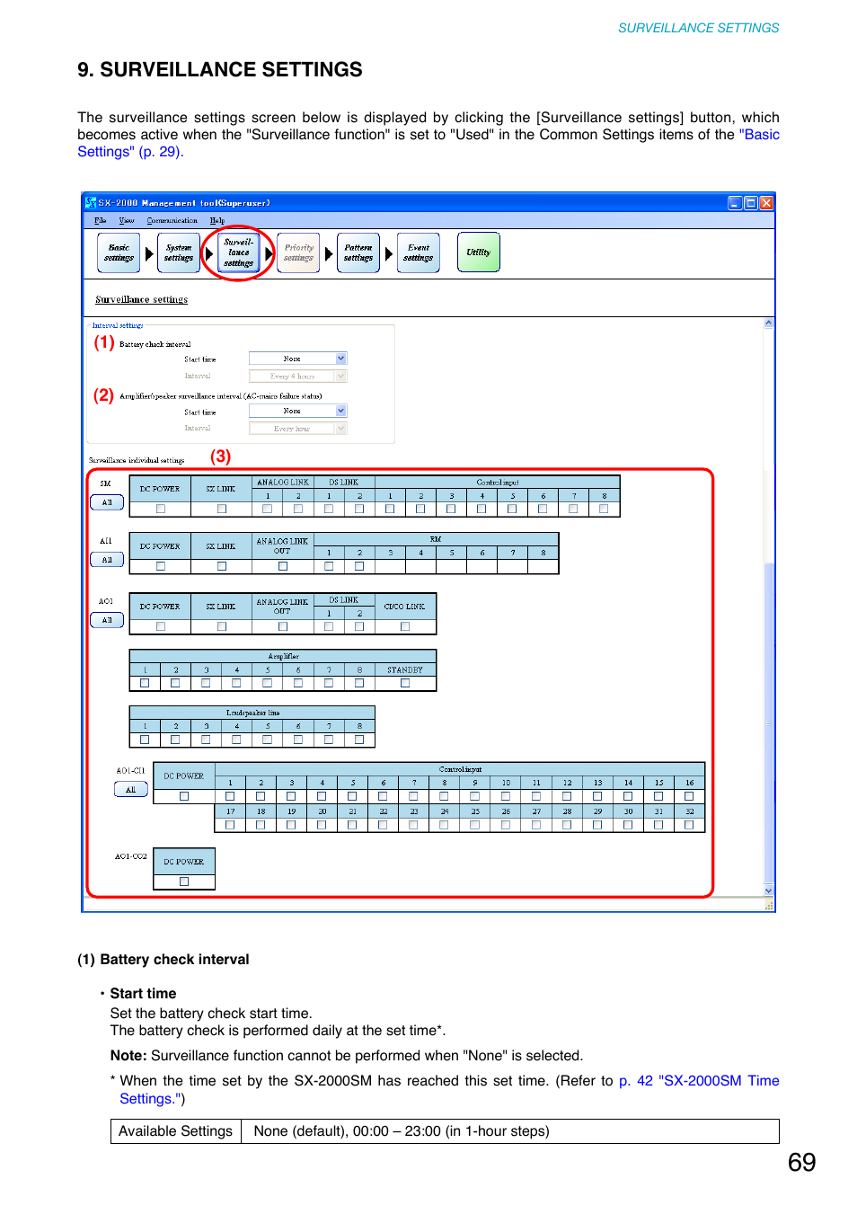Screen dimensions: 857x1214
Task: Expand Battery check Start time dropdown
Action: 341,359
